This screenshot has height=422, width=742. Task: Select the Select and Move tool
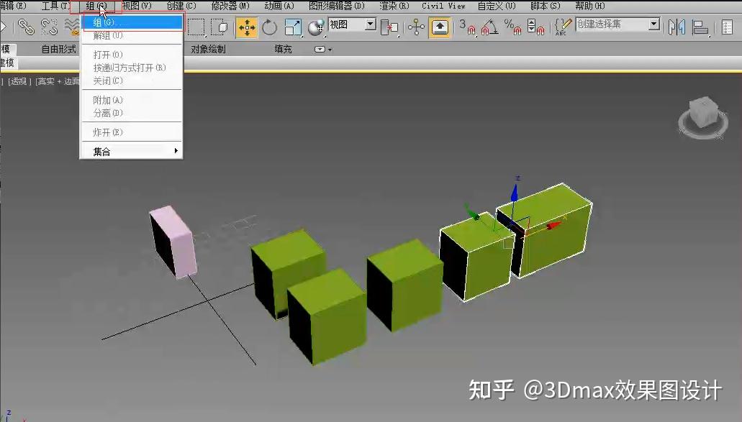(x=248, y=27)
